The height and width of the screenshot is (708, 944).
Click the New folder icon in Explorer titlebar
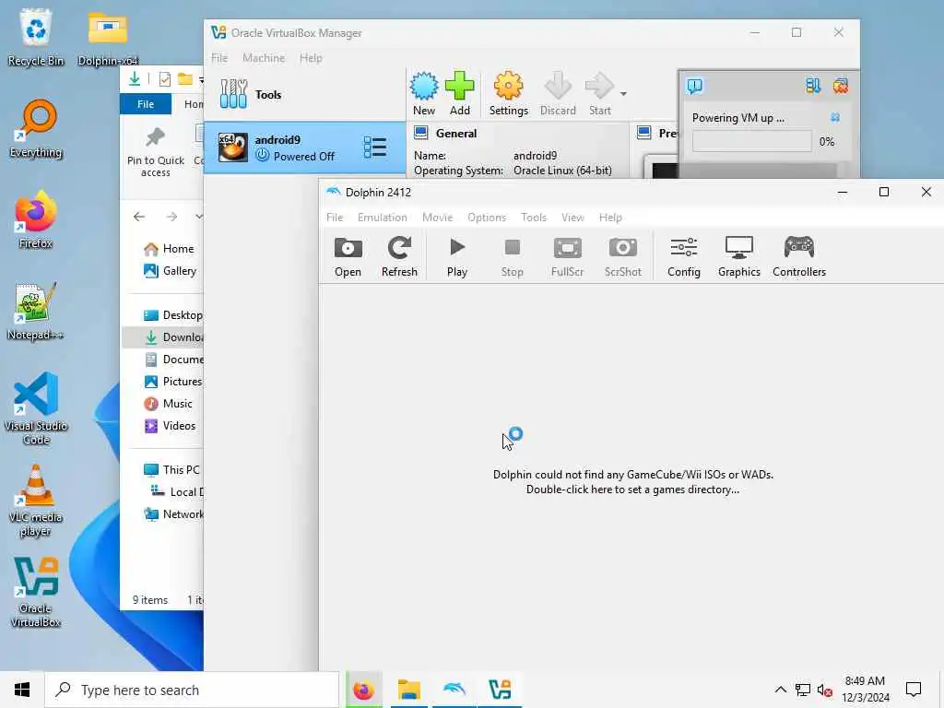pyautogui.click(x=184, y=79)
